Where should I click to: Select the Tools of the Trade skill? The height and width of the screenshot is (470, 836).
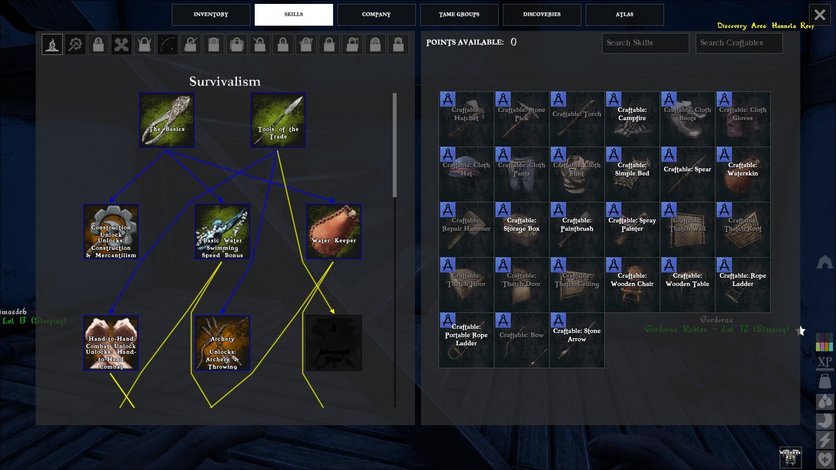coord(278,120)
